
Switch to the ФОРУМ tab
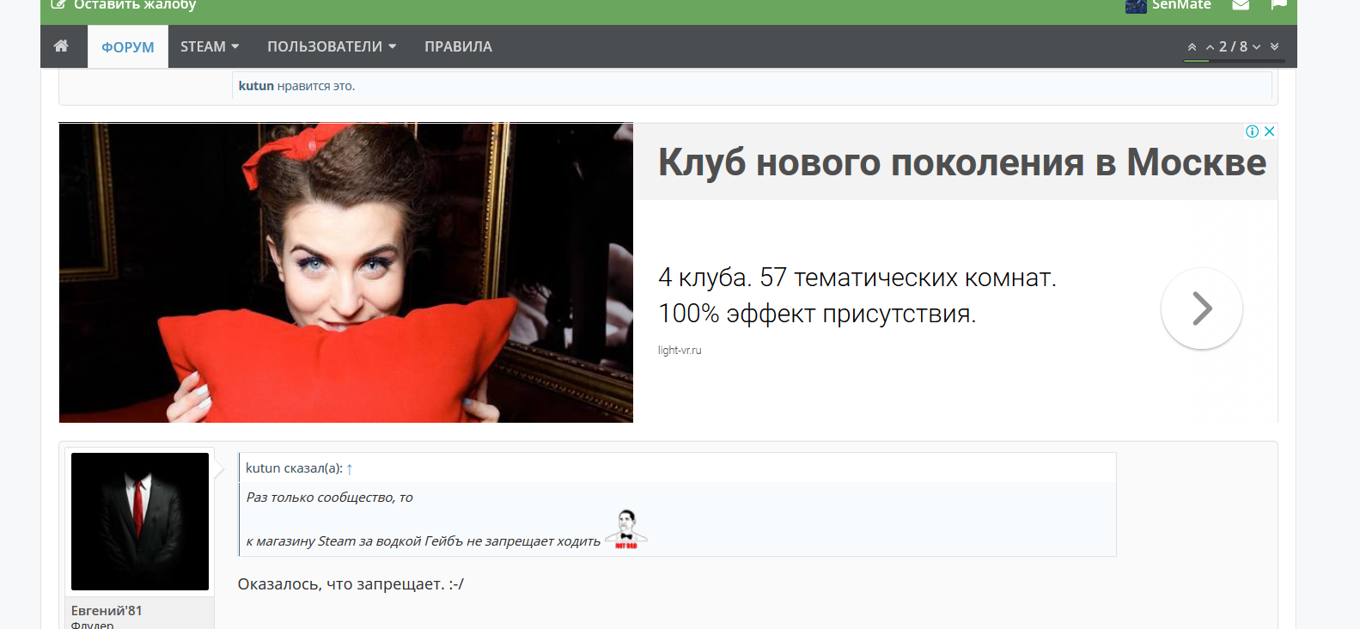coord(128,47)
